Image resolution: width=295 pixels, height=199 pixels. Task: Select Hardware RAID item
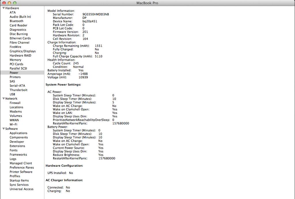pyautogui.click(x=20, y=55)
